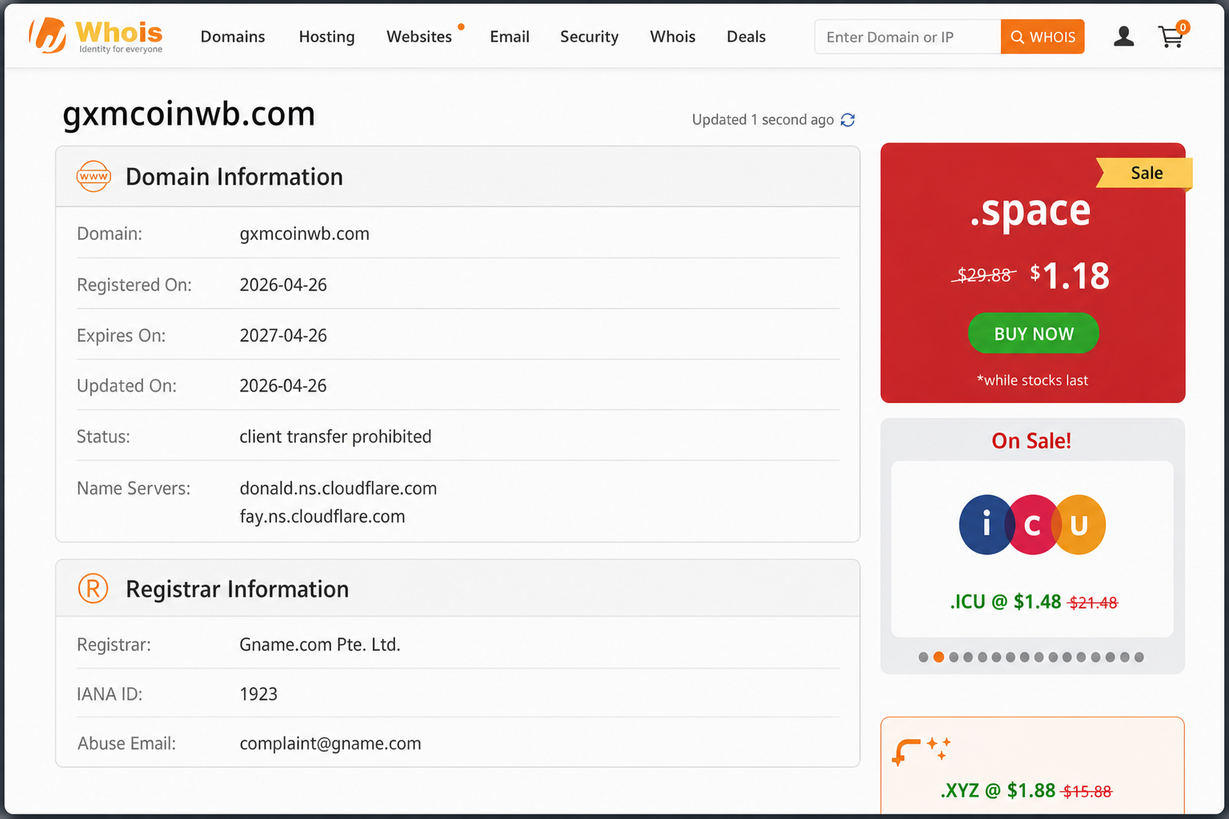Click the Updated 1 second ago text

click(763, 120)
